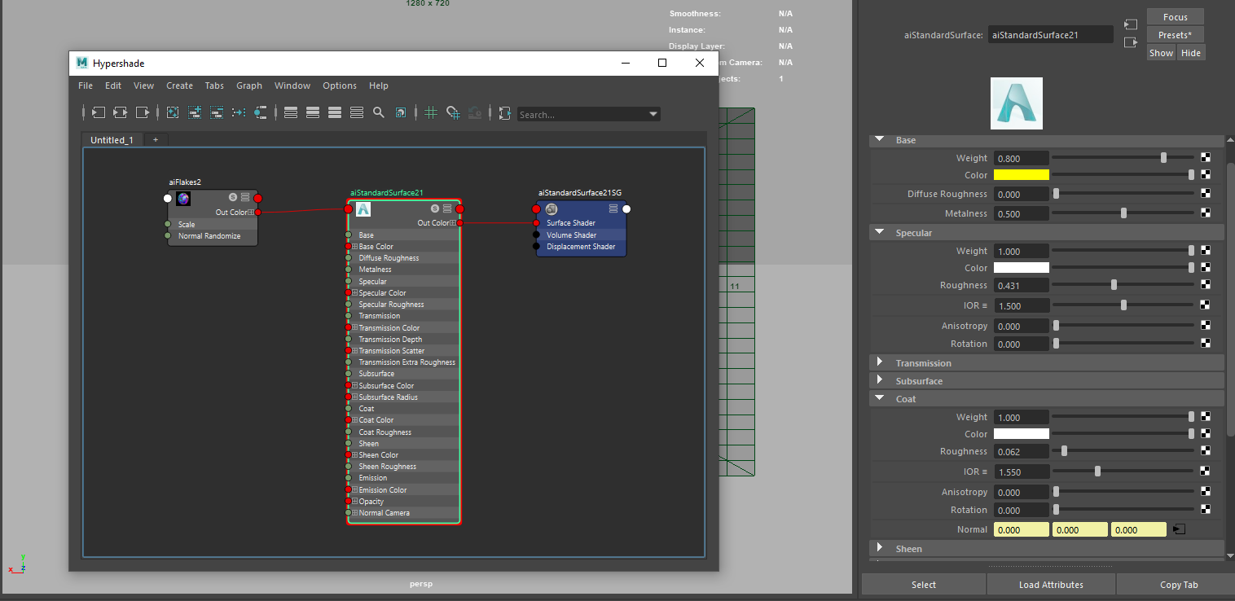Expand Base Color attribute on node
Viewport: 1235px width, 601px height.
click(355, 247)
